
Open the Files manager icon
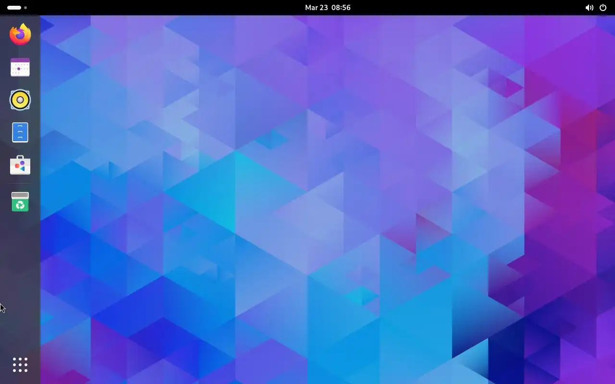click(x=20, y=132)
